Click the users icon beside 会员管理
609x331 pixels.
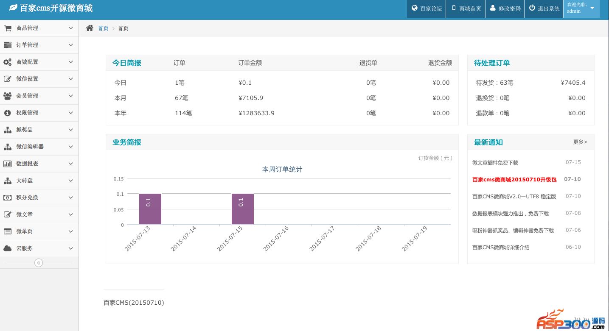pos(8,96)
